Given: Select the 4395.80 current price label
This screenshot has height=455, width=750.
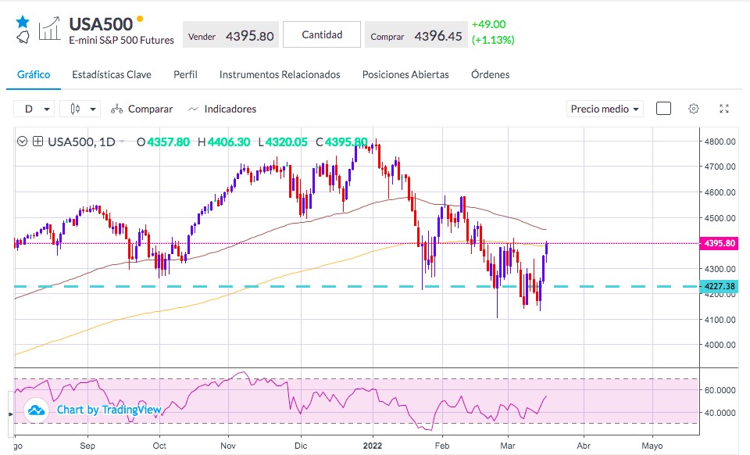Looking at the screenshot, I should (720, 243).
